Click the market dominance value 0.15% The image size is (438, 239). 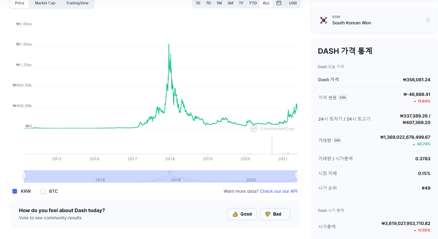click(424, 173)
